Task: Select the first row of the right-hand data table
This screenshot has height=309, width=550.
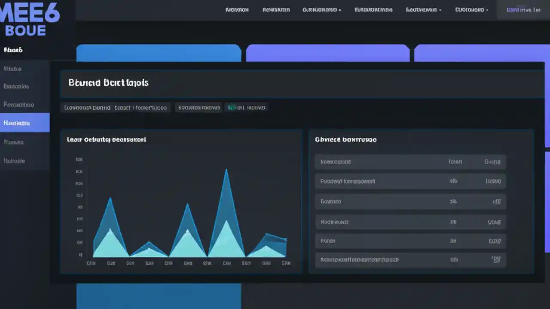Action: pos(410,162)
